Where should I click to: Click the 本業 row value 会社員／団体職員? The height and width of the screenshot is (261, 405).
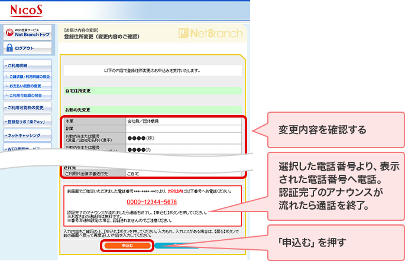[x=145, y=120]
